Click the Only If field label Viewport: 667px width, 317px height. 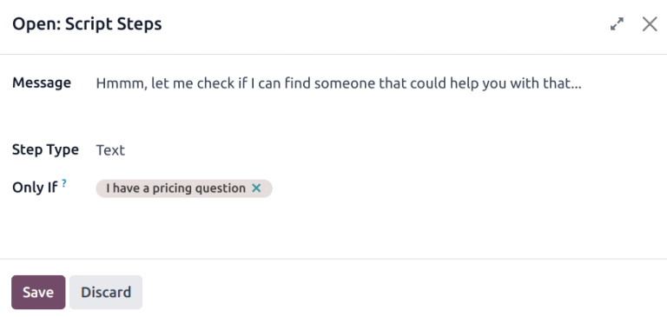click(35, 188)
